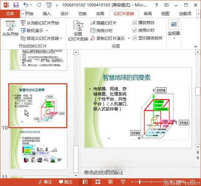Switch to 视图 view tab
The image size is (201, 186).
(x=165, y=13)
